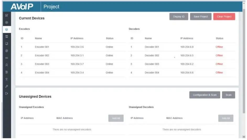Image resolution: width=247 pixels, height=140 pixels.
Task: Click 'There are no unassigned decoders' message
Action: coord(182,130)
